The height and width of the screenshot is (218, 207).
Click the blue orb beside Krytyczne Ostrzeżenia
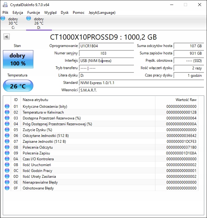[x=7, y=107]
